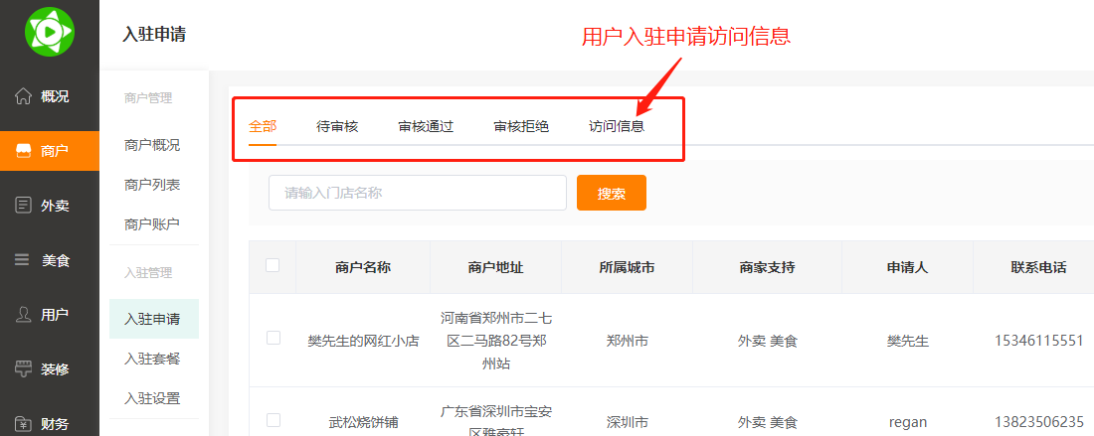Click the 深圳市 city cell
The image size is (1094, 436).
pyautogui.click(x=628, y=423)
